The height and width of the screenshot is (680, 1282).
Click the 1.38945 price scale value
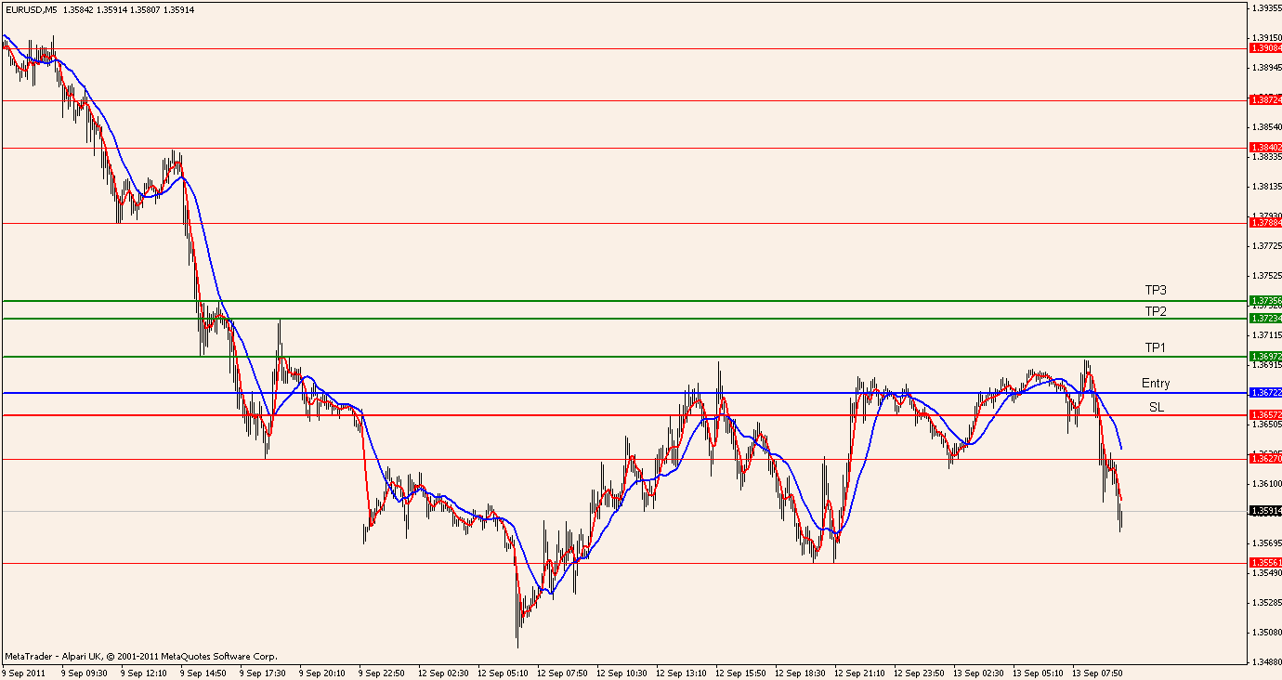pos(1265,67)
